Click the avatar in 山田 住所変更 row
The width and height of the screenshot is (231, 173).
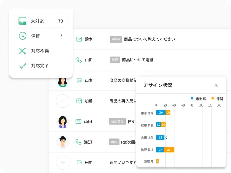63,122
